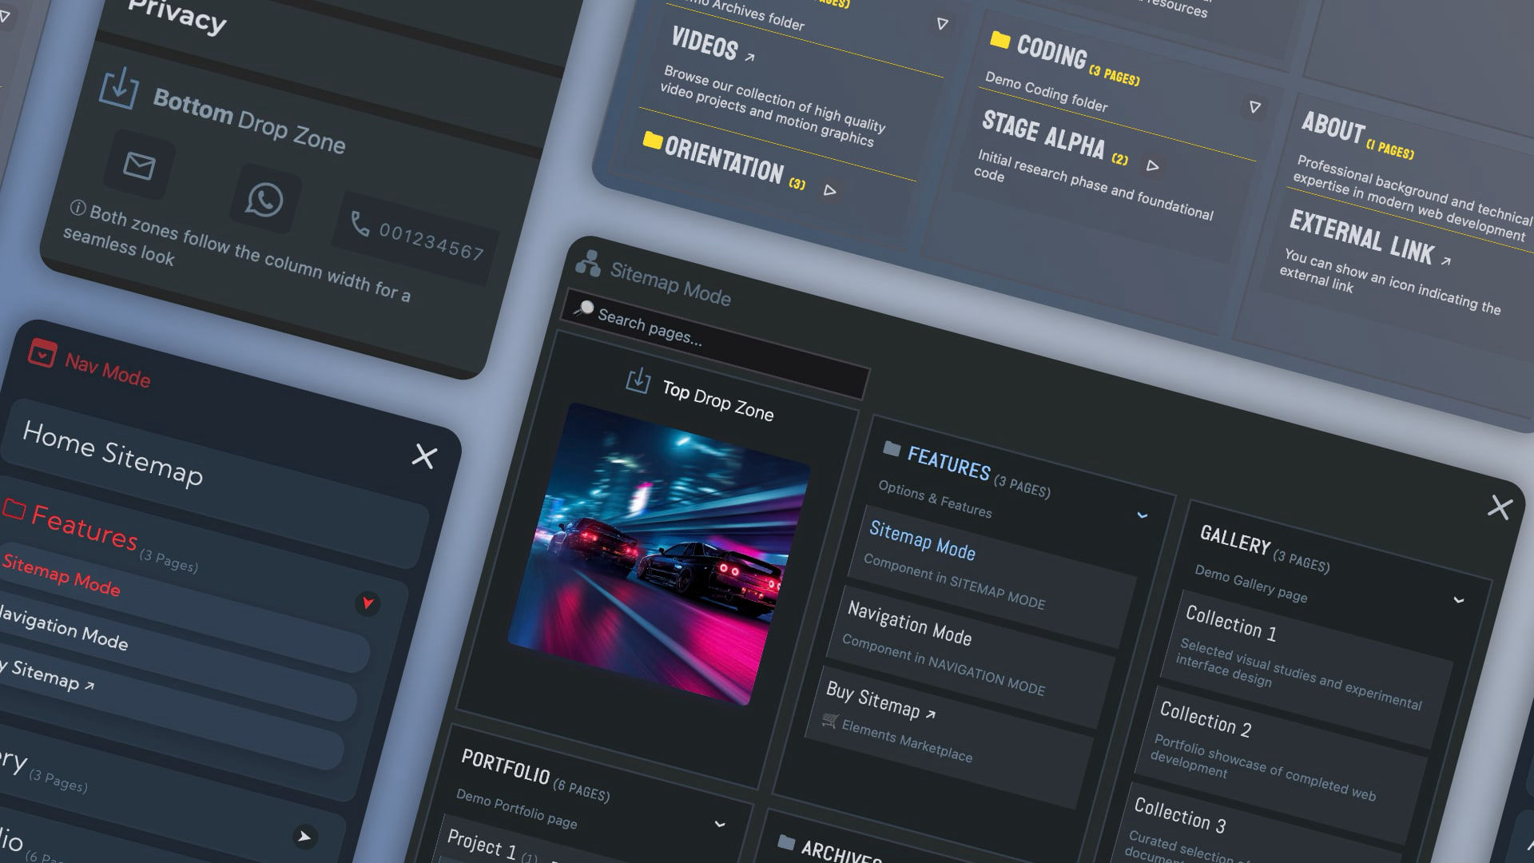The height and width of the screenshot is (863, 1534).
Task: Click the yellow Orientation folder icon
Action: pyautogui.click(x=653, y=141)
